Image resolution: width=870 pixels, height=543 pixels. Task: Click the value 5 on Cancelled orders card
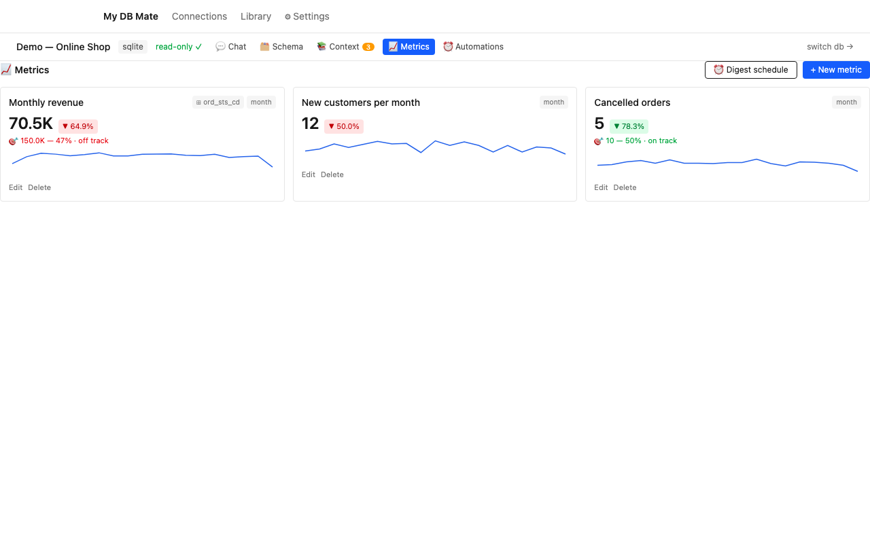599,124
